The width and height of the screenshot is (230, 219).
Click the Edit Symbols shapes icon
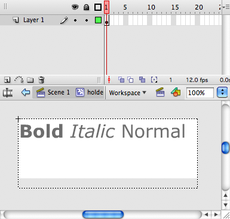176,92
